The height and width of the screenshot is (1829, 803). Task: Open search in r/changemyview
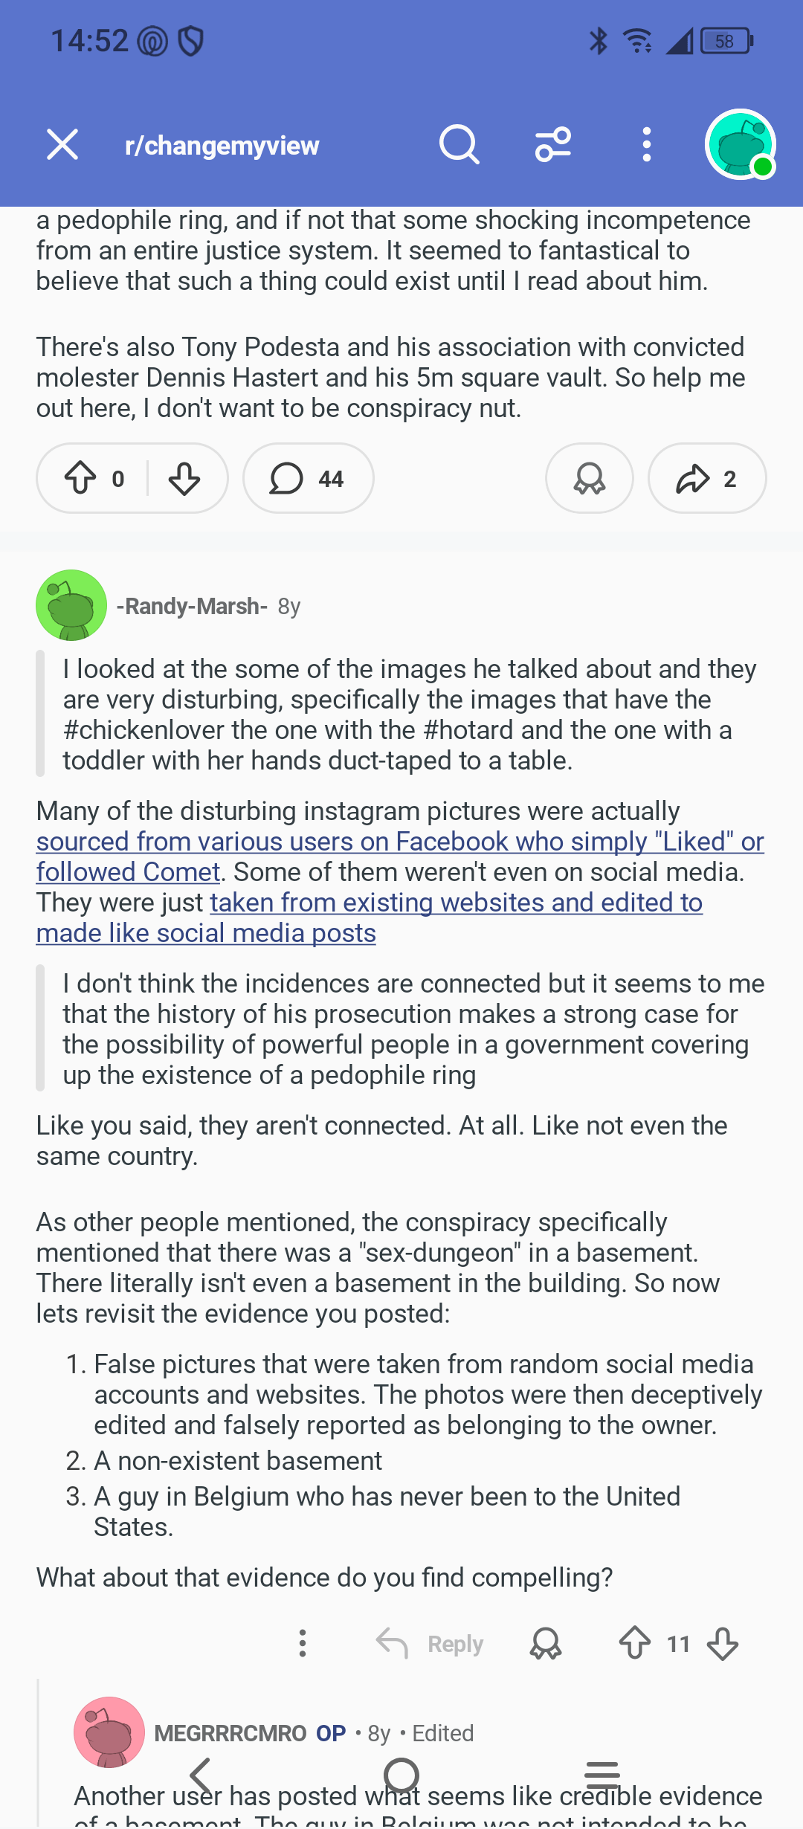coord(459,144)
